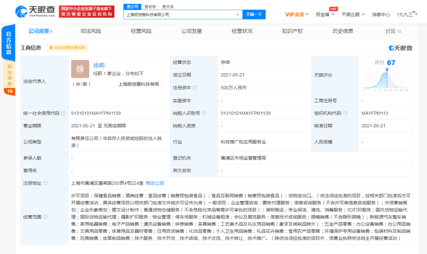Image resolution: width=427 pixels, height=254 pixels.
Task: Click the 上海顺资嘉科技有限... company link
Action: tap(141, 84)
